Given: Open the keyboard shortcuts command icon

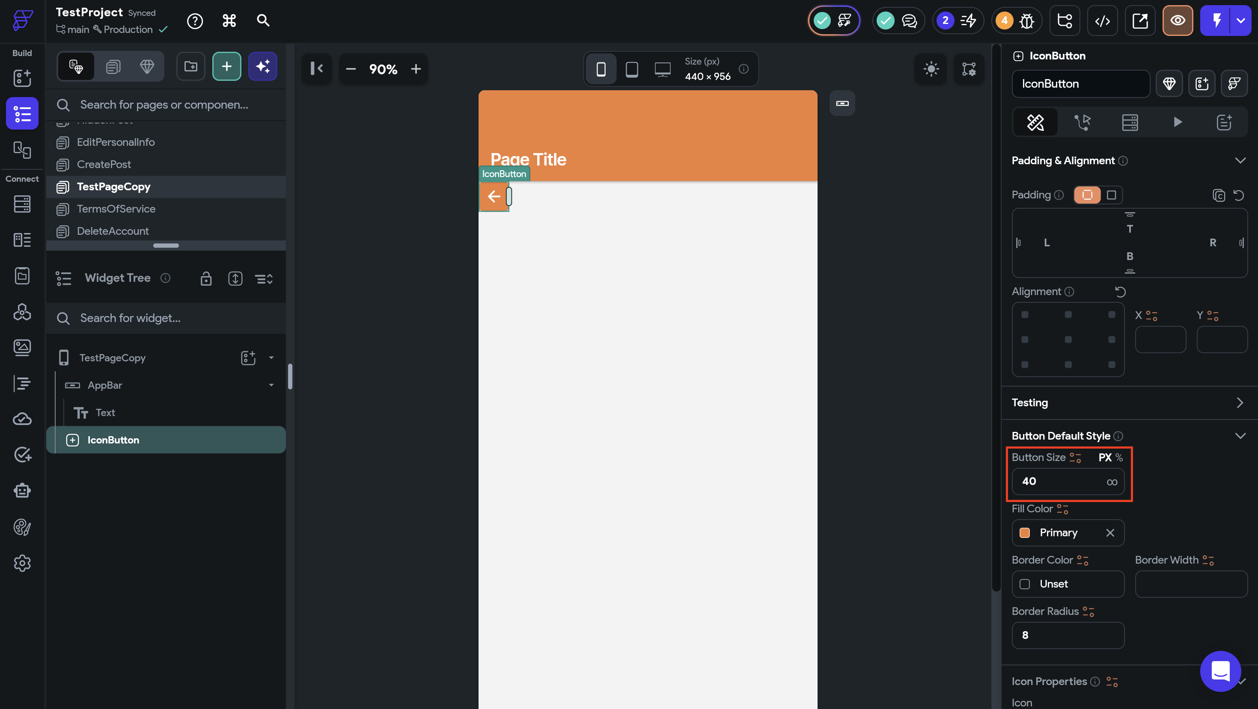Looking at the screenshot, I should point(229,21).
